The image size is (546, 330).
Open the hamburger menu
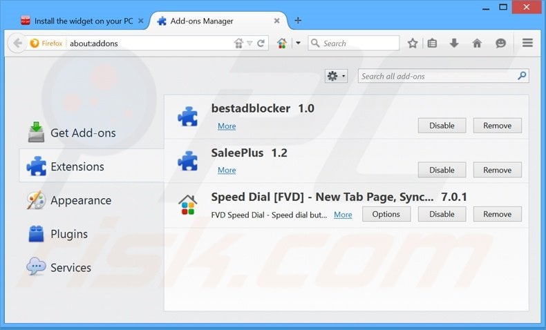point(527,43)
